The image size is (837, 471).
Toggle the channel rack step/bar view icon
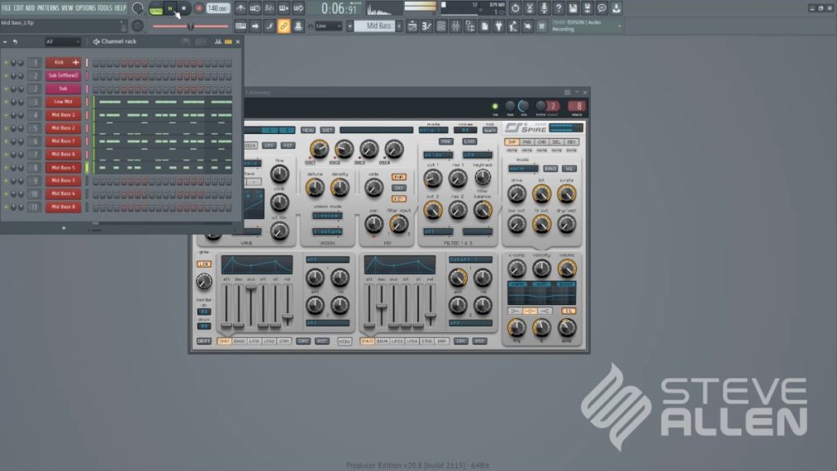point(229,42)
